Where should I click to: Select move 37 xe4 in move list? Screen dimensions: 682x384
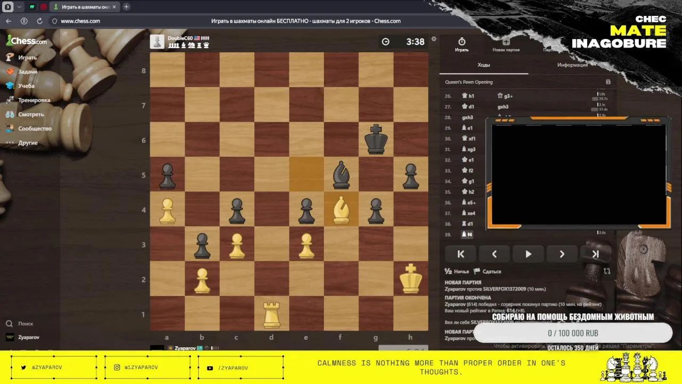(x=469, y=213)
